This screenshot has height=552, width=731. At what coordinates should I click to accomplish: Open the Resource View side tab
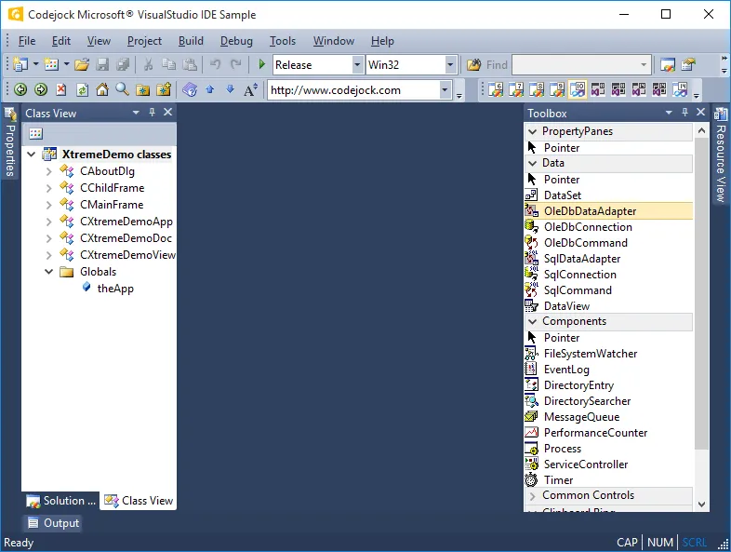[x=720, y=156]
